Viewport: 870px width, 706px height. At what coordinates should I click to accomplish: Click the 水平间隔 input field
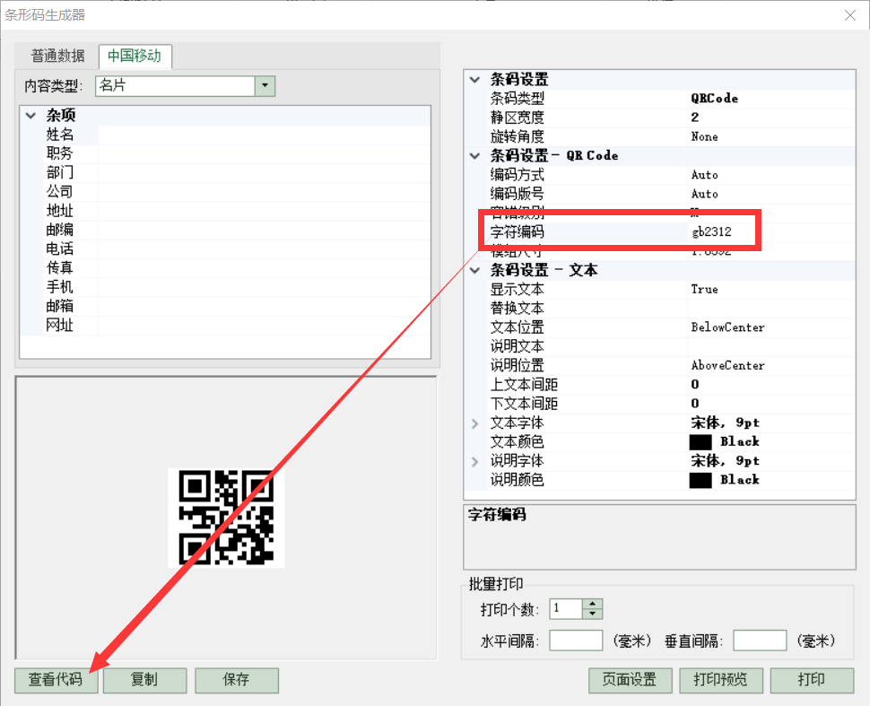pos(576,641)
